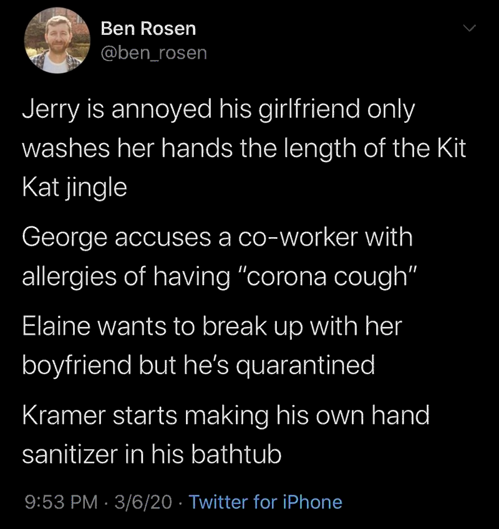The height and width of the screenshot is (529, 499).
Task: Click the line starting with Kramer starts
Action: click(x=226, y=415)
